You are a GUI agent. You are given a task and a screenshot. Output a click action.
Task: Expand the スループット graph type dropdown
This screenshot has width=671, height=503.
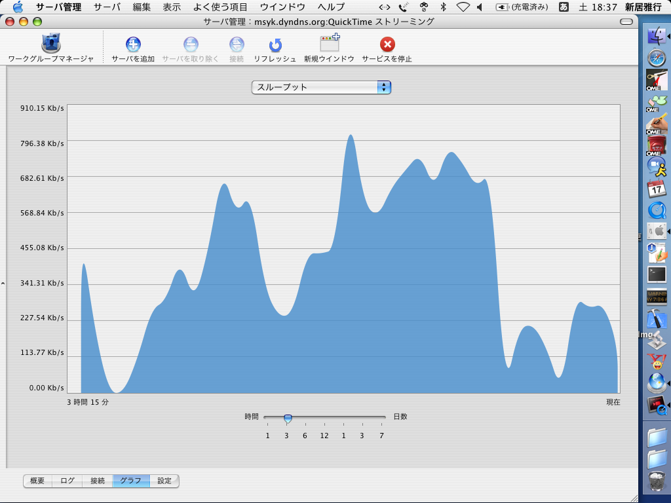tap(321, 87)
